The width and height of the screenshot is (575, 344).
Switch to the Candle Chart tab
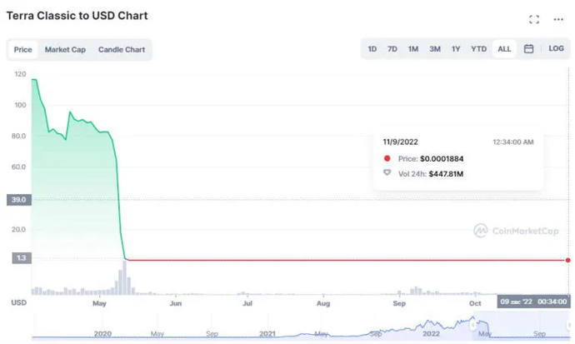pos(122,50)
